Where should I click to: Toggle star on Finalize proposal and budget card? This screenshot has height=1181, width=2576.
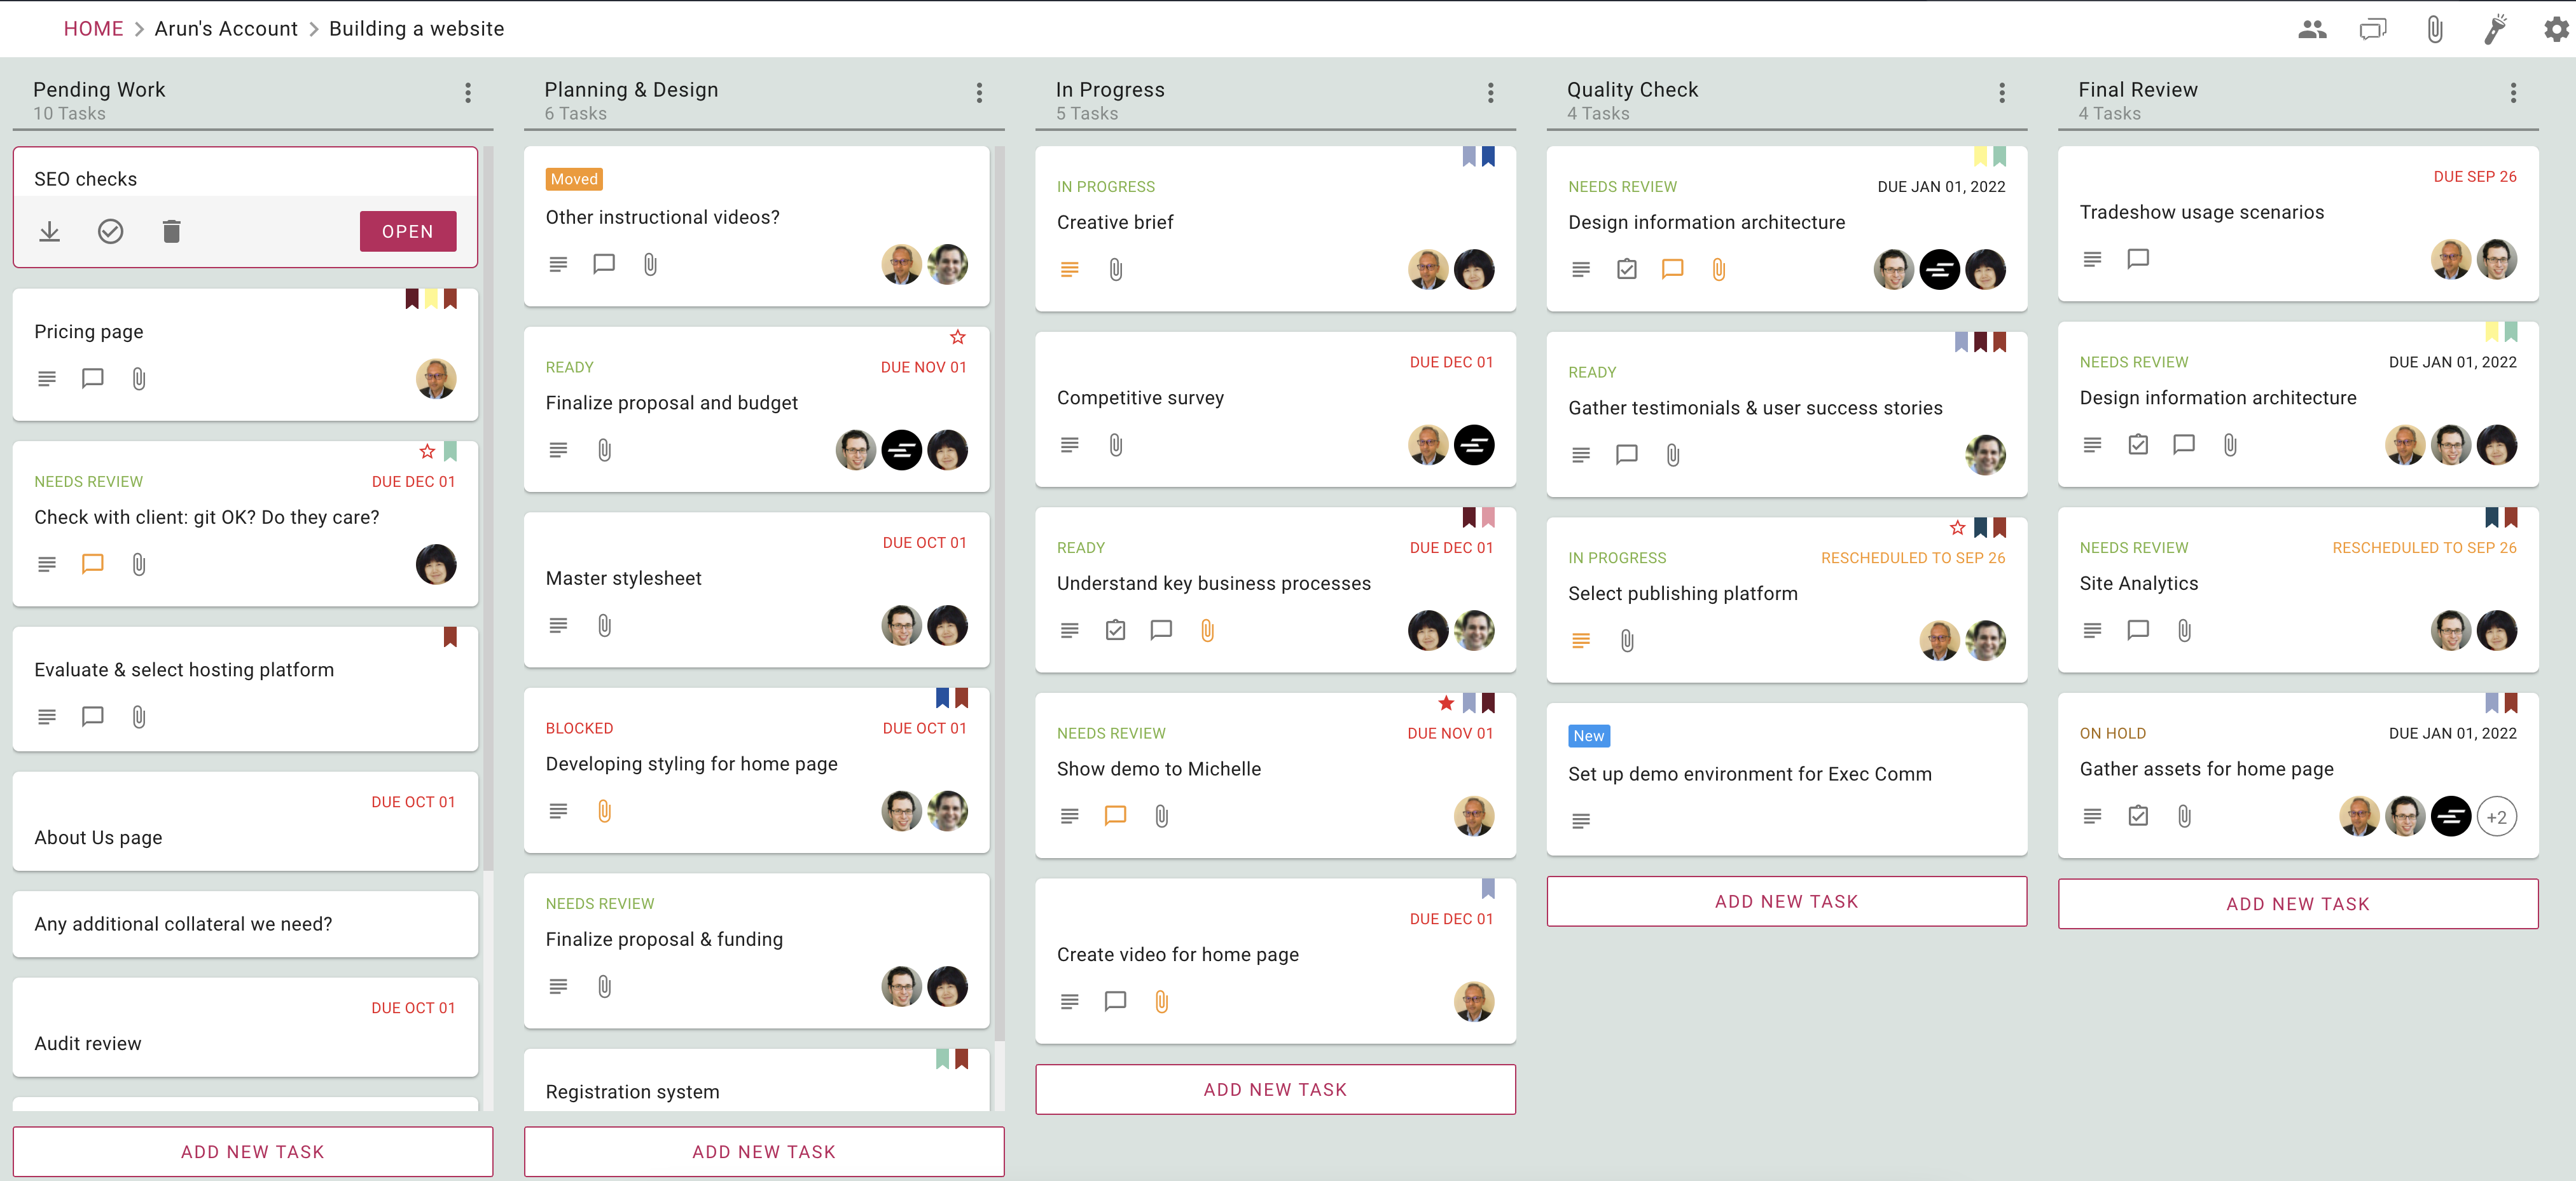(958, 338)
